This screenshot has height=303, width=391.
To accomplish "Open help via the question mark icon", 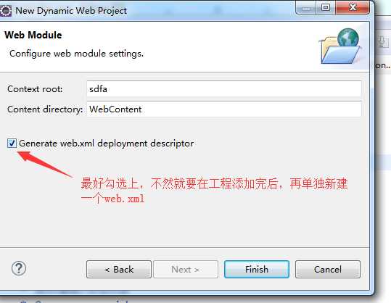I will (x=19, y=268).
